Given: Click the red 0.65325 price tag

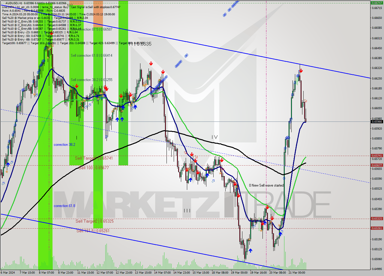Looking at the screenshot, I should [x=377, y=218].
